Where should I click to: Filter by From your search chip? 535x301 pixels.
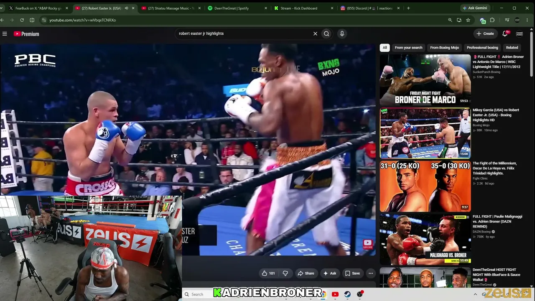click(x=408, y=48)
